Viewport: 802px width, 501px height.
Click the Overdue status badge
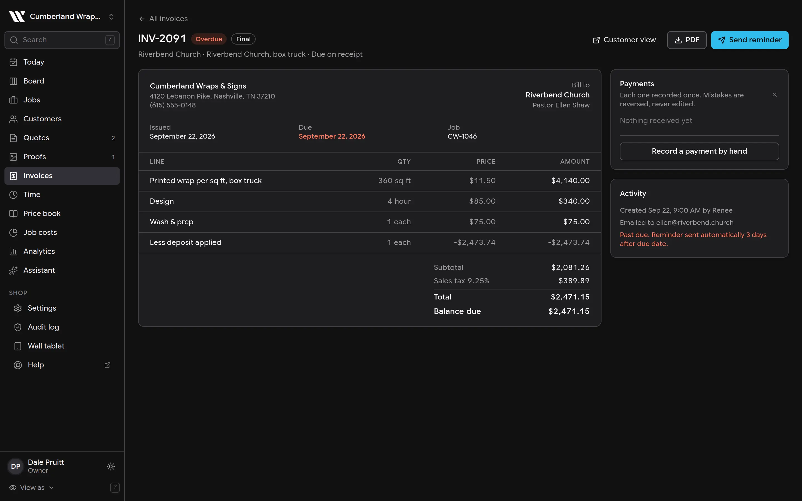(x=209, y=39)
